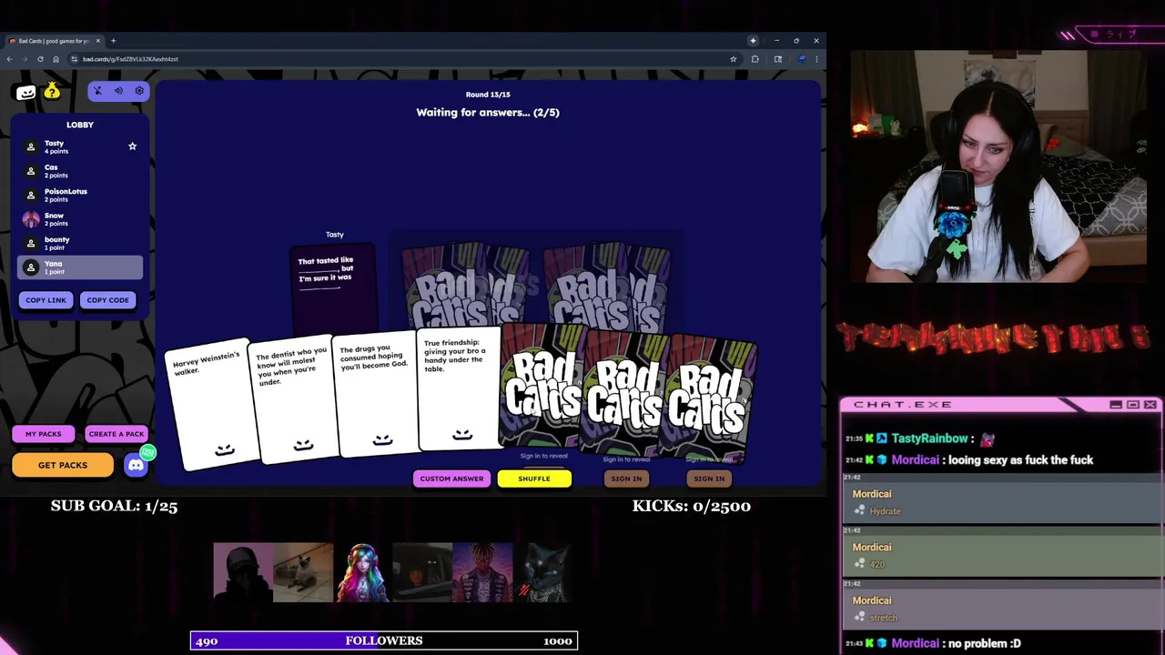Open the Bad Cards smiley logo home
The width and height of the screenshot is (1165, 655).
click(25, 91)
